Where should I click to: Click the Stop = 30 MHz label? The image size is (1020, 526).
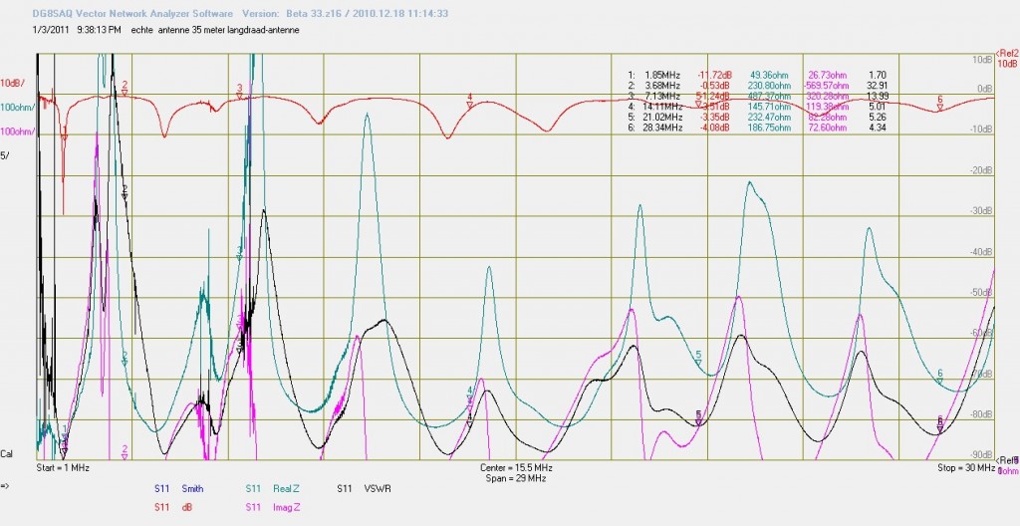coord(966,468)
